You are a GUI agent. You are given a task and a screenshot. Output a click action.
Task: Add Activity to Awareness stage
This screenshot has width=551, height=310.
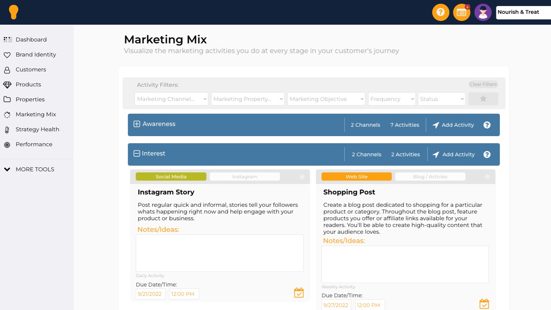click(458, 125)
